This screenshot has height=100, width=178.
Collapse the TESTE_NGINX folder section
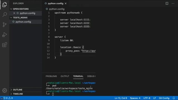point(11,17)
